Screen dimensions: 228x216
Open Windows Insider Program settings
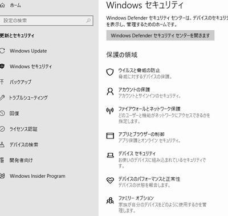(x=38, y=176)
